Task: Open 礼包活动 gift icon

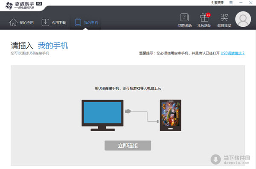Action: pos(204,20)
